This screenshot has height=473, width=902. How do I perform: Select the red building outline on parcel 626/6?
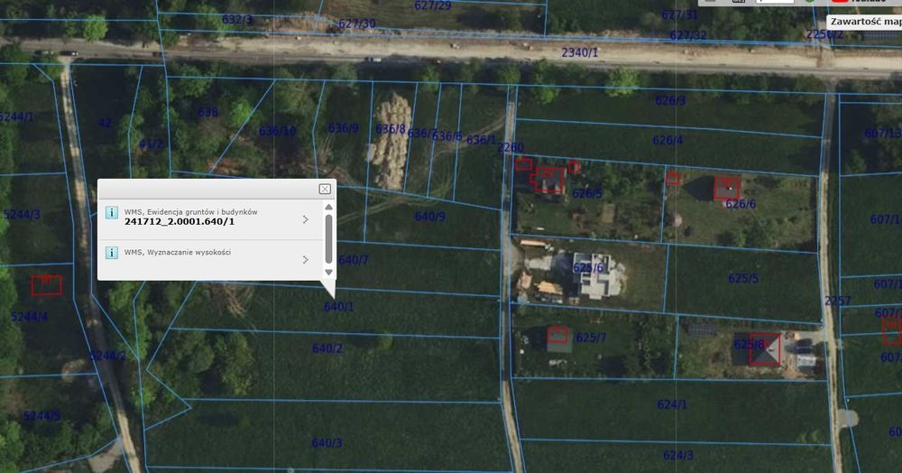726,189
